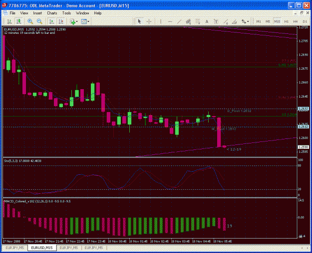Open the Help menu
The height and width of the screenshot is (253, 312).
[x=98, y=13]
